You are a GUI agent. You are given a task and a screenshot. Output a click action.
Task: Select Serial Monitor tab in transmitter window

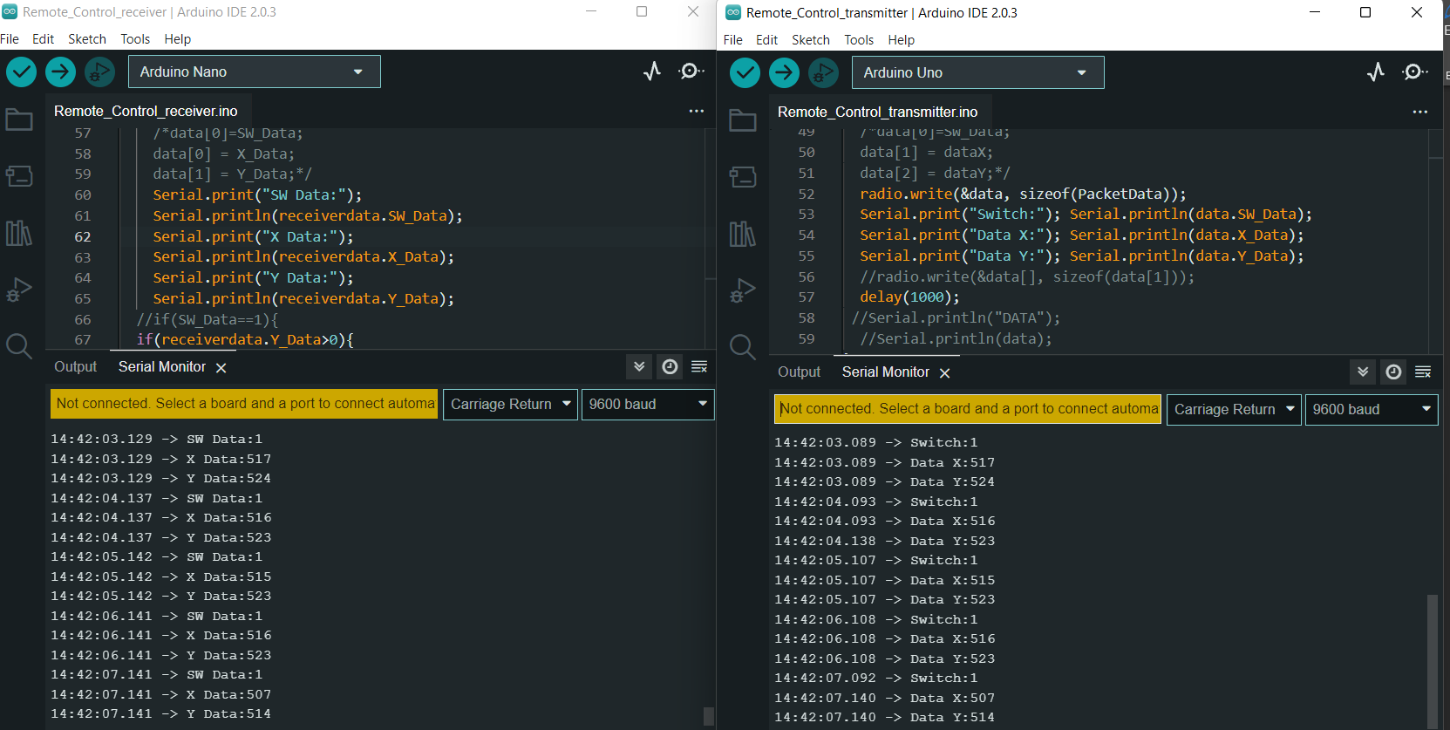click(886, 372)
